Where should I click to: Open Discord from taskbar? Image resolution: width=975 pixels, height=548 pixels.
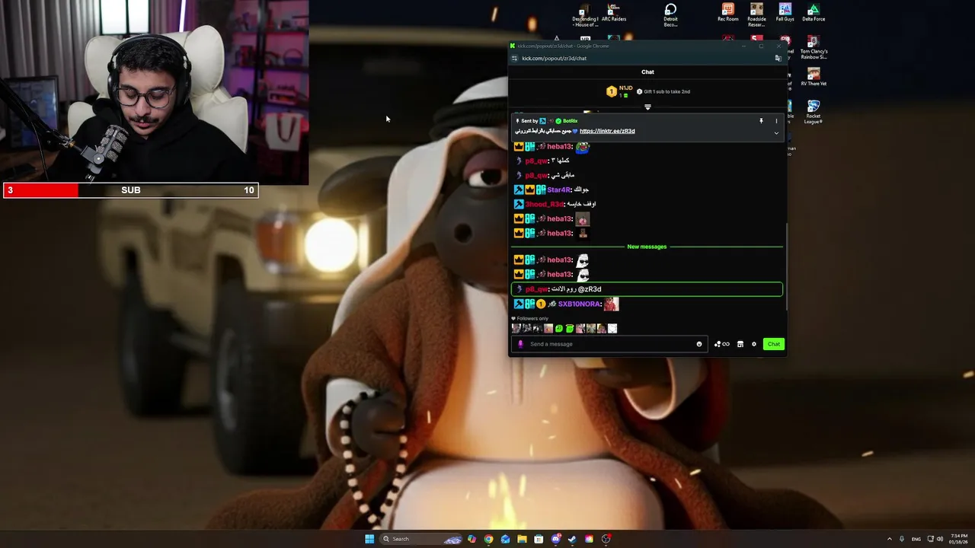point(555,539)
